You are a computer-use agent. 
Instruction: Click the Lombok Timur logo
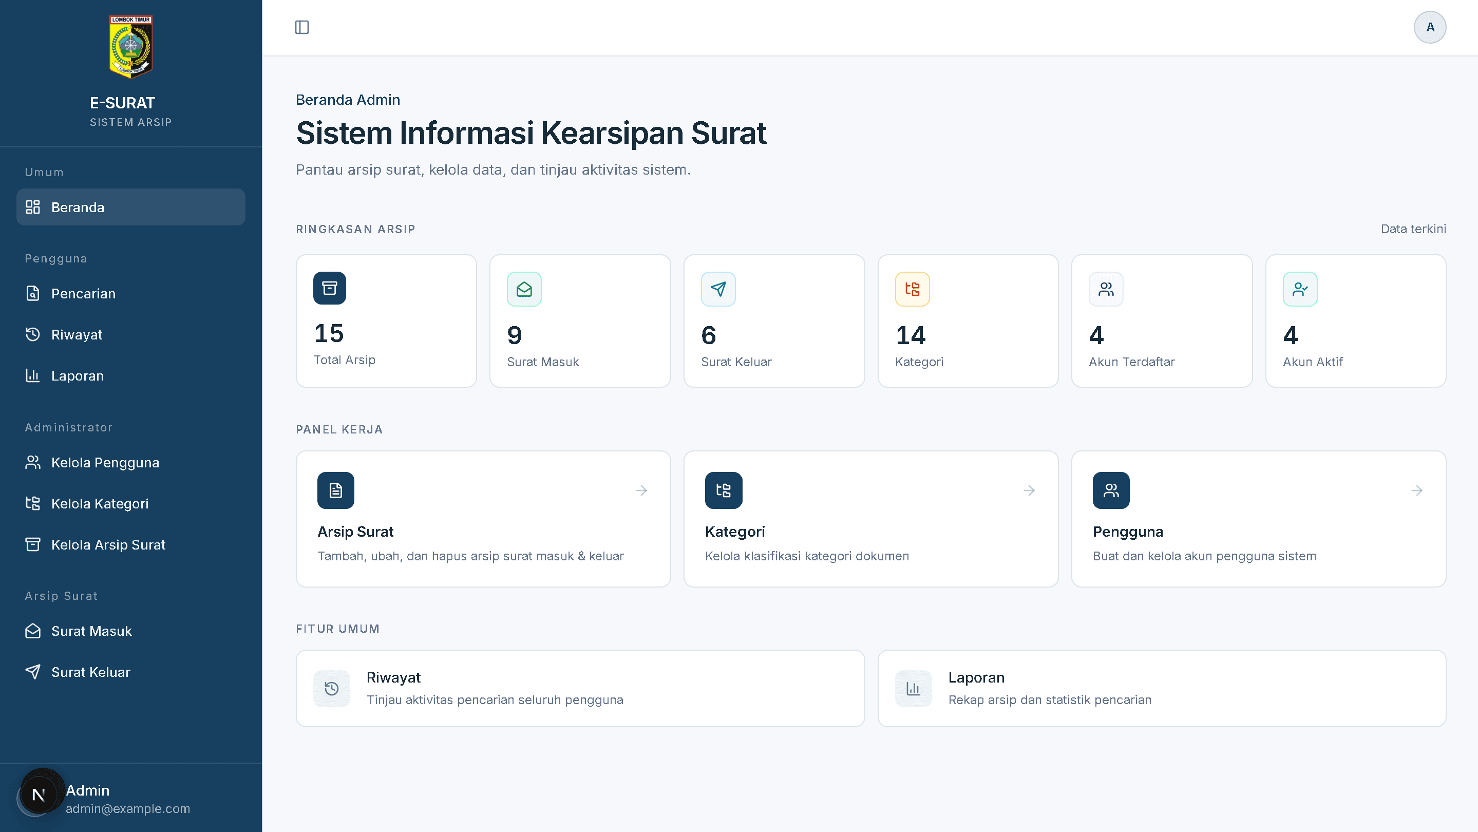[x=131, y=46]
